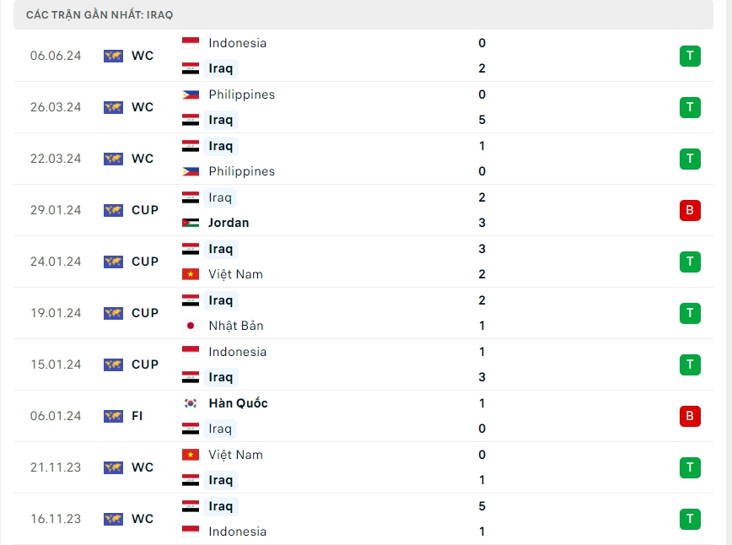Open the Nhật Bản team link
This screenshot has width=732, height=545.
[236, 326]
